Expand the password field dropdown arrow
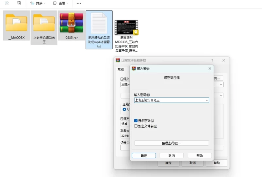The height and width of the screenshot is (177, 262). point(207,100)
